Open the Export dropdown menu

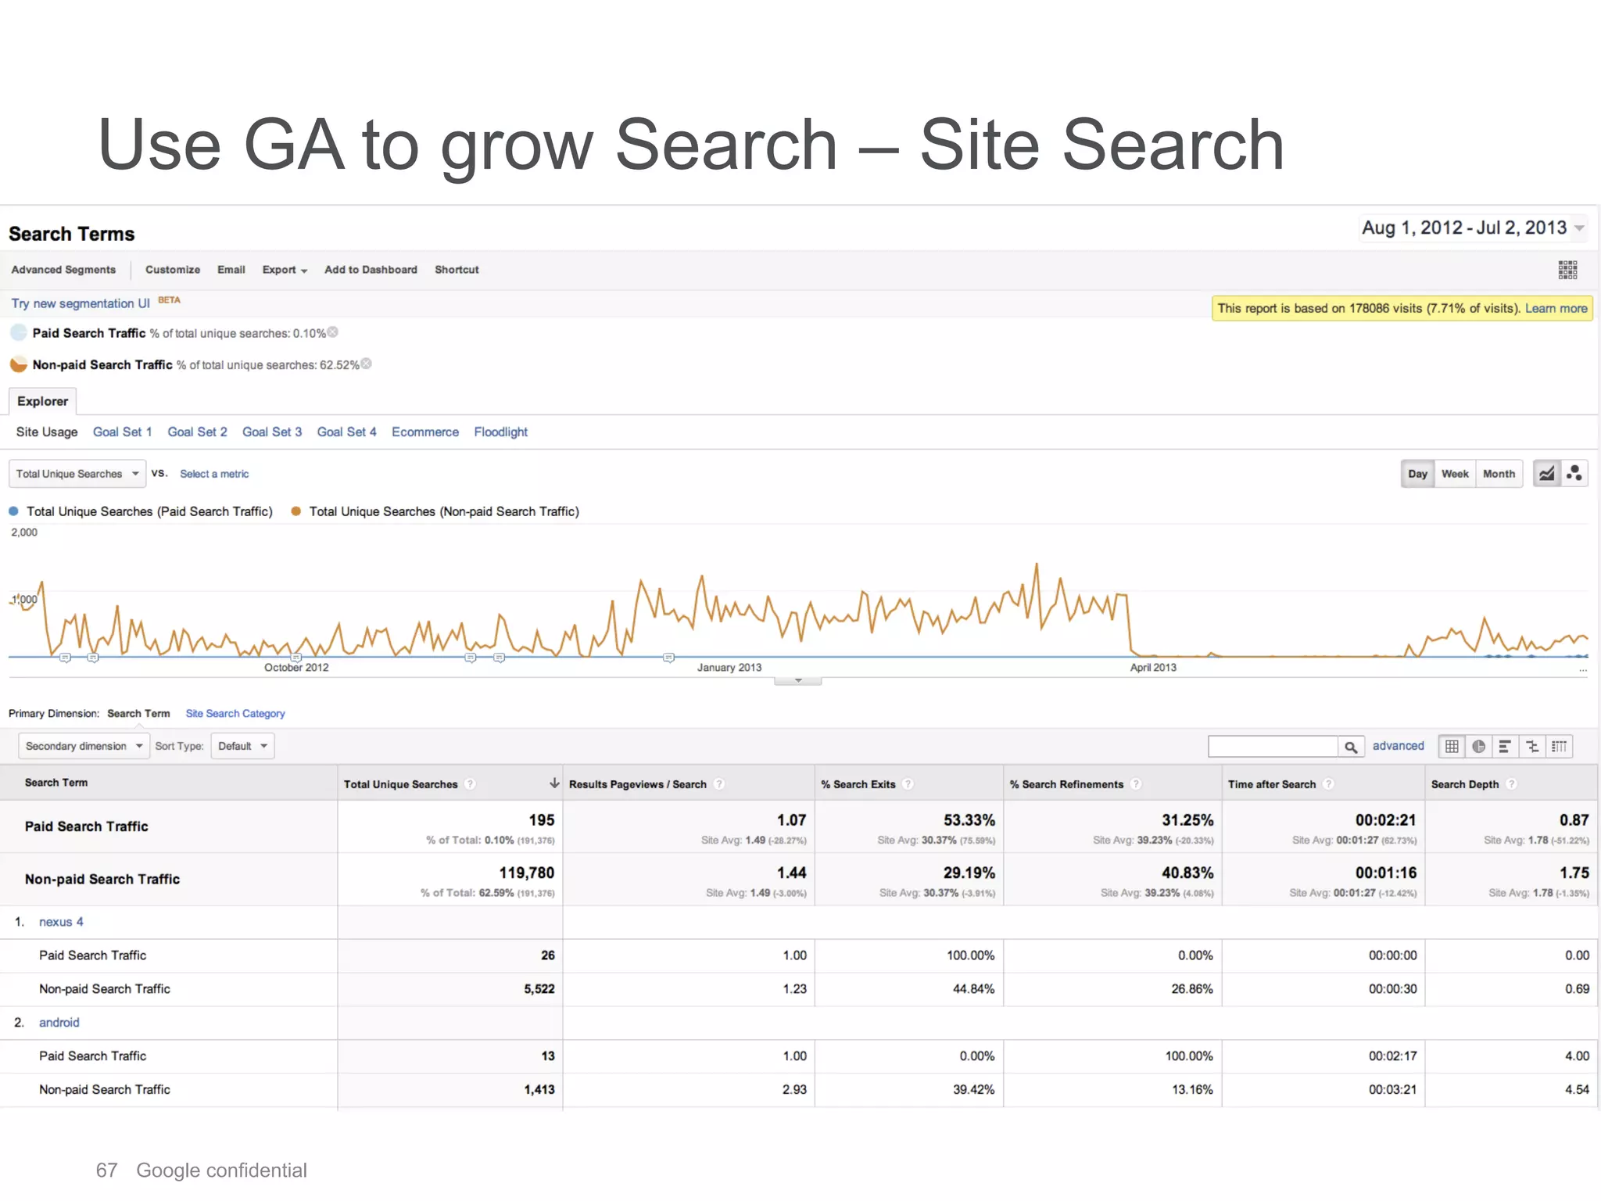tap(285, 270)
